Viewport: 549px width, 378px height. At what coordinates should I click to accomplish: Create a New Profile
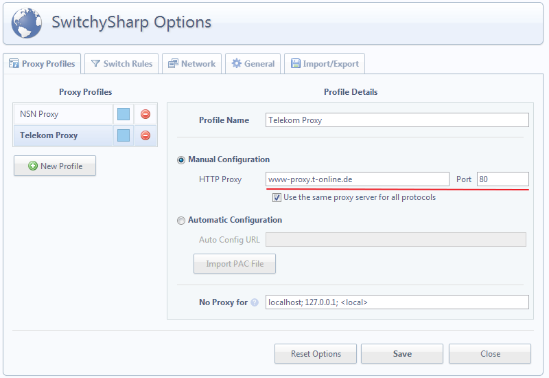point(55,166)
